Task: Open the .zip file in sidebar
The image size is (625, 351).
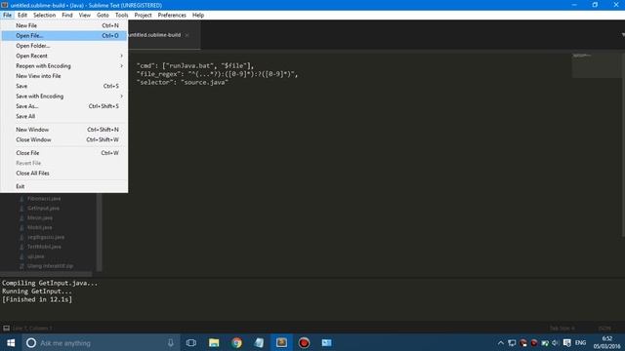Action: click(x=50, y=266)
